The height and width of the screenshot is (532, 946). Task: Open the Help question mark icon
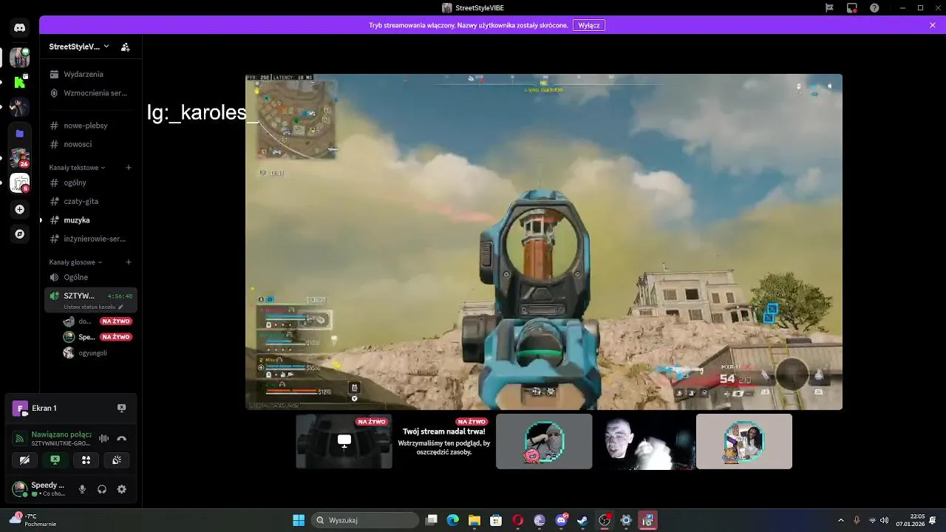coord(875,8)
